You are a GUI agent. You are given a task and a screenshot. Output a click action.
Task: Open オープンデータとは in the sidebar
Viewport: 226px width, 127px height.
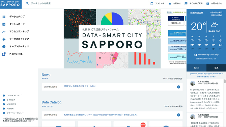(x=19, y=47)
